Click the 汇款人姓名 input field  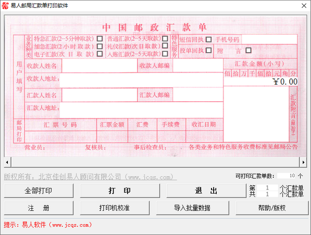[100, 95]
